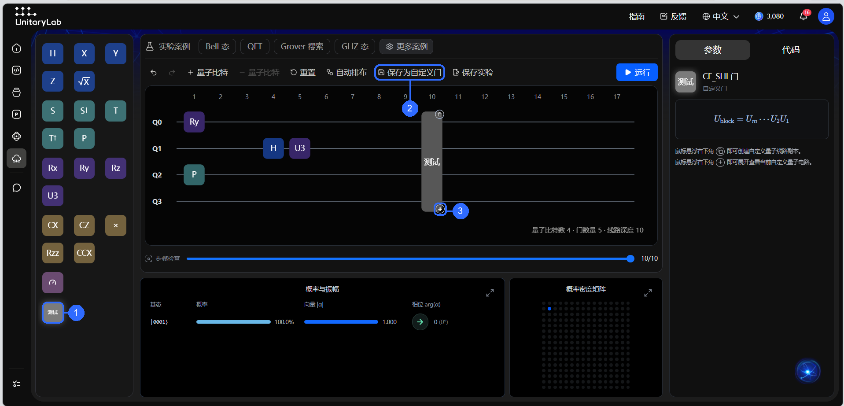
Task: Select the custom 测试 gate in palette
Action: click(53, 313)
